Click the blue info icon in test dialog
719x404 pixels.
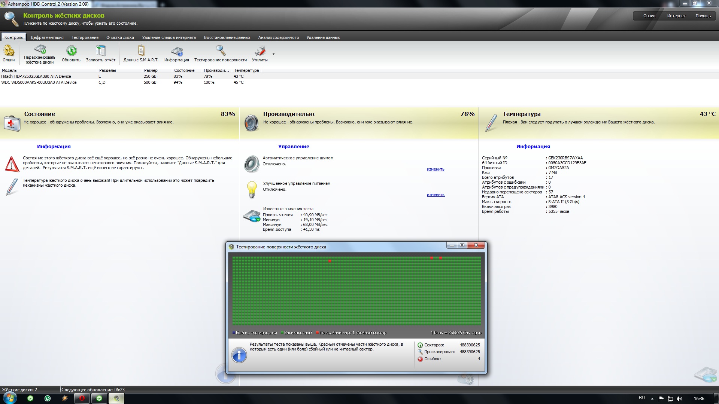click(x=239, y=355)
